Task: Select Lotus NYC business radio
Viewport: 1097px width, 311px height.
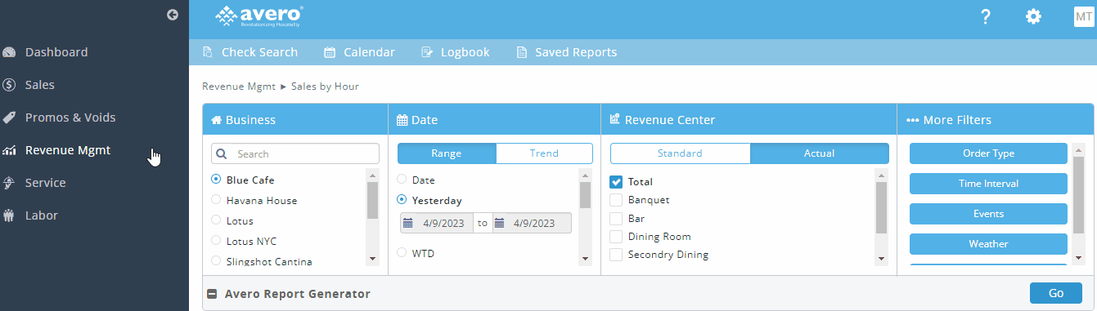Action: point(216,241)
